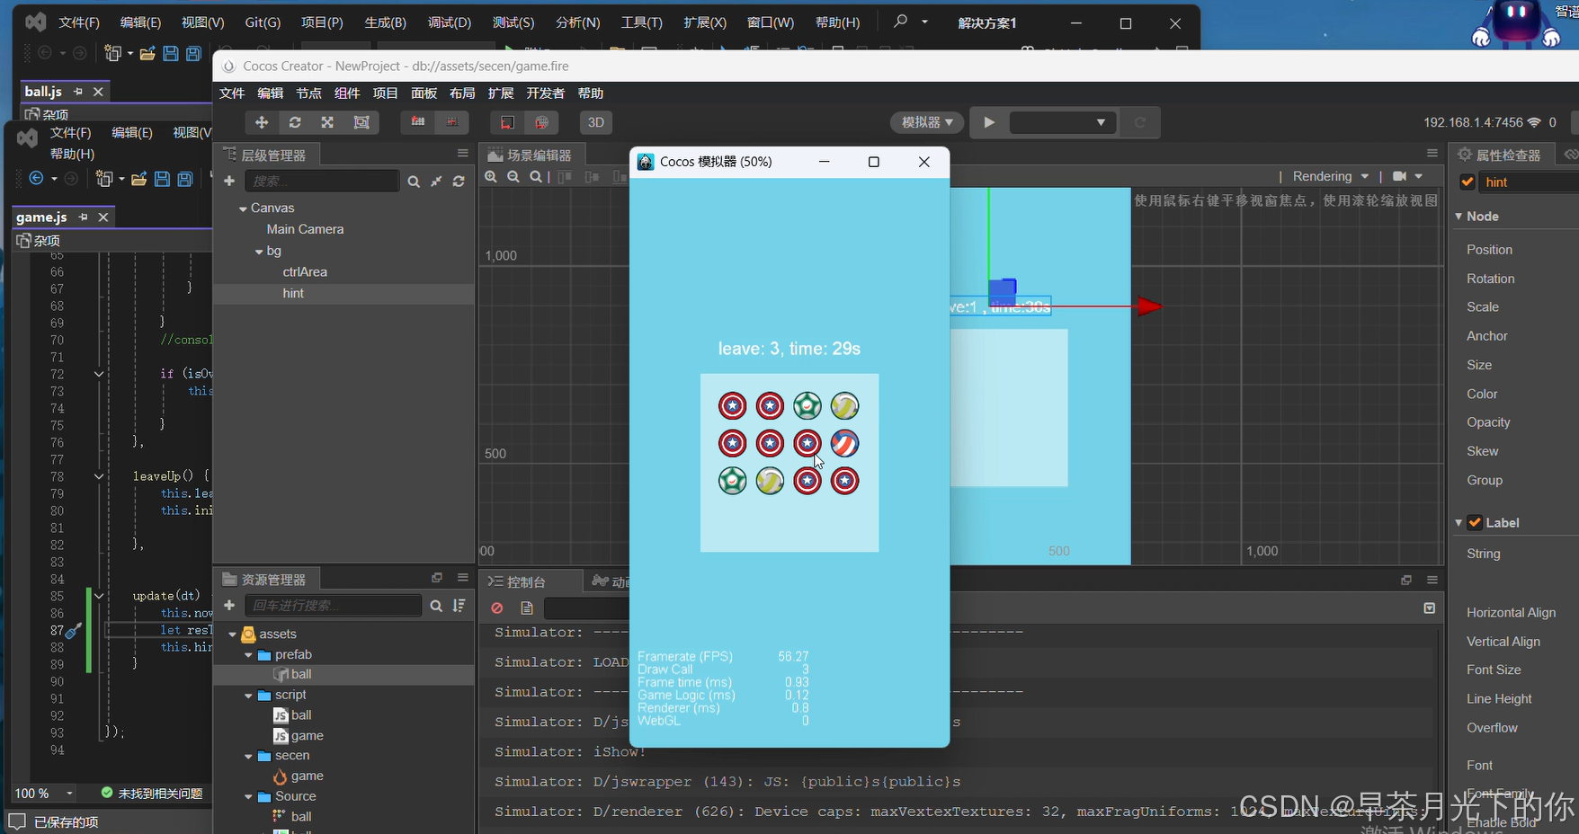Toggle the pivot/center position tool
The image size is (1579, 834).
click(418, 122)
